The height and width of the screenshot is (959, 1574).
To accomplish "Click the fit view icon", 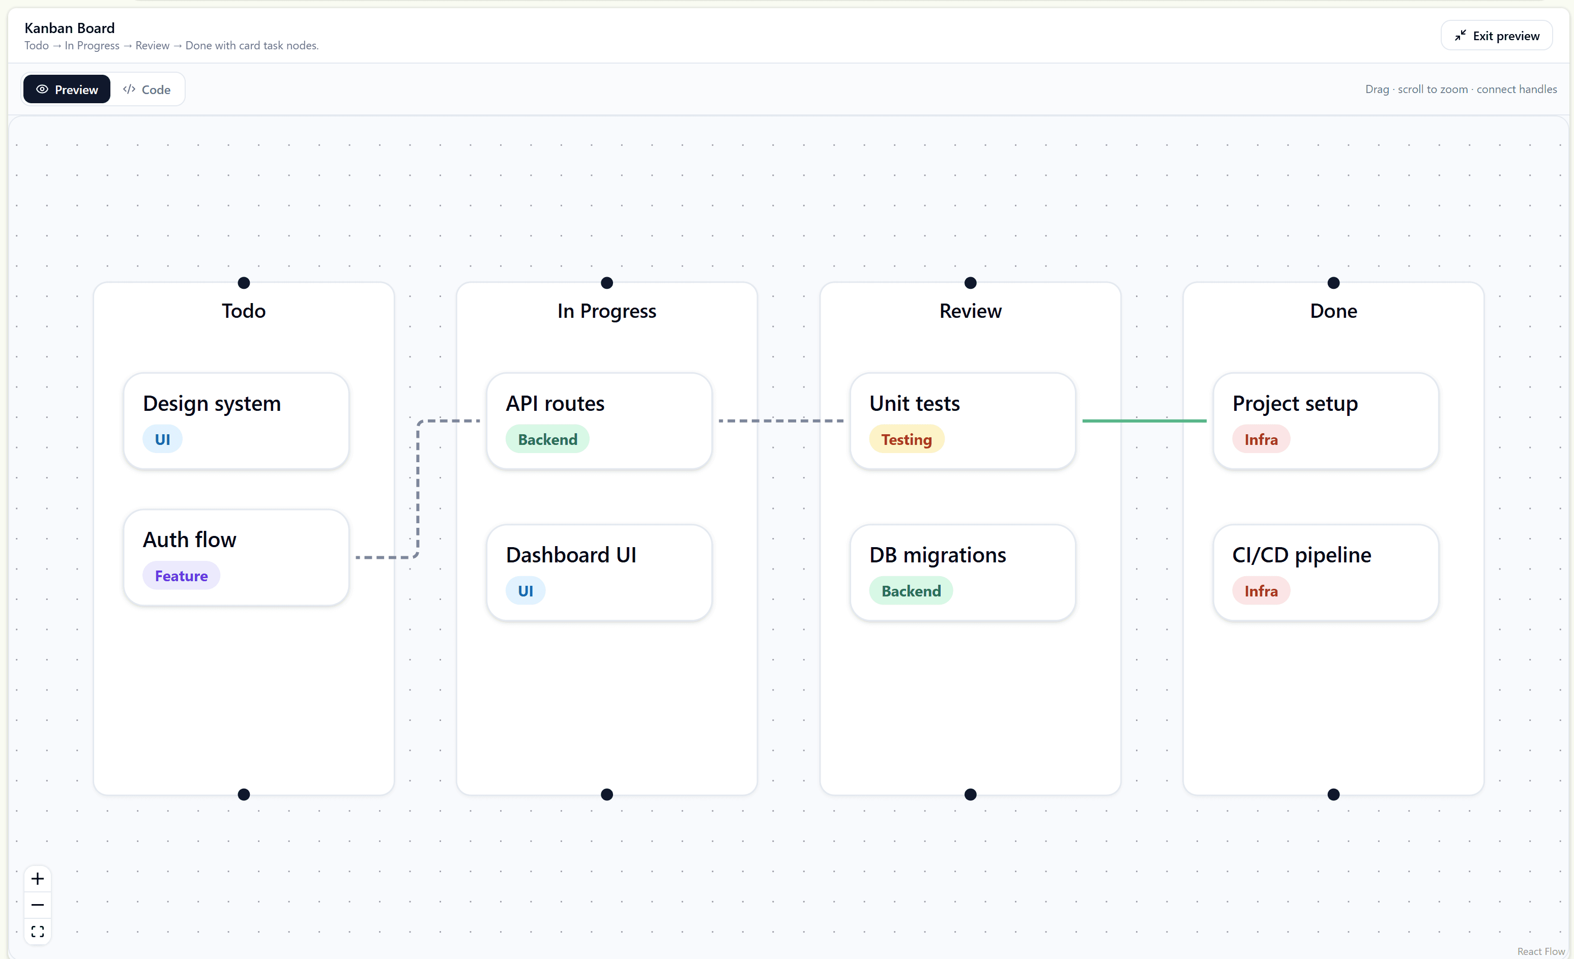I will 38,931.
